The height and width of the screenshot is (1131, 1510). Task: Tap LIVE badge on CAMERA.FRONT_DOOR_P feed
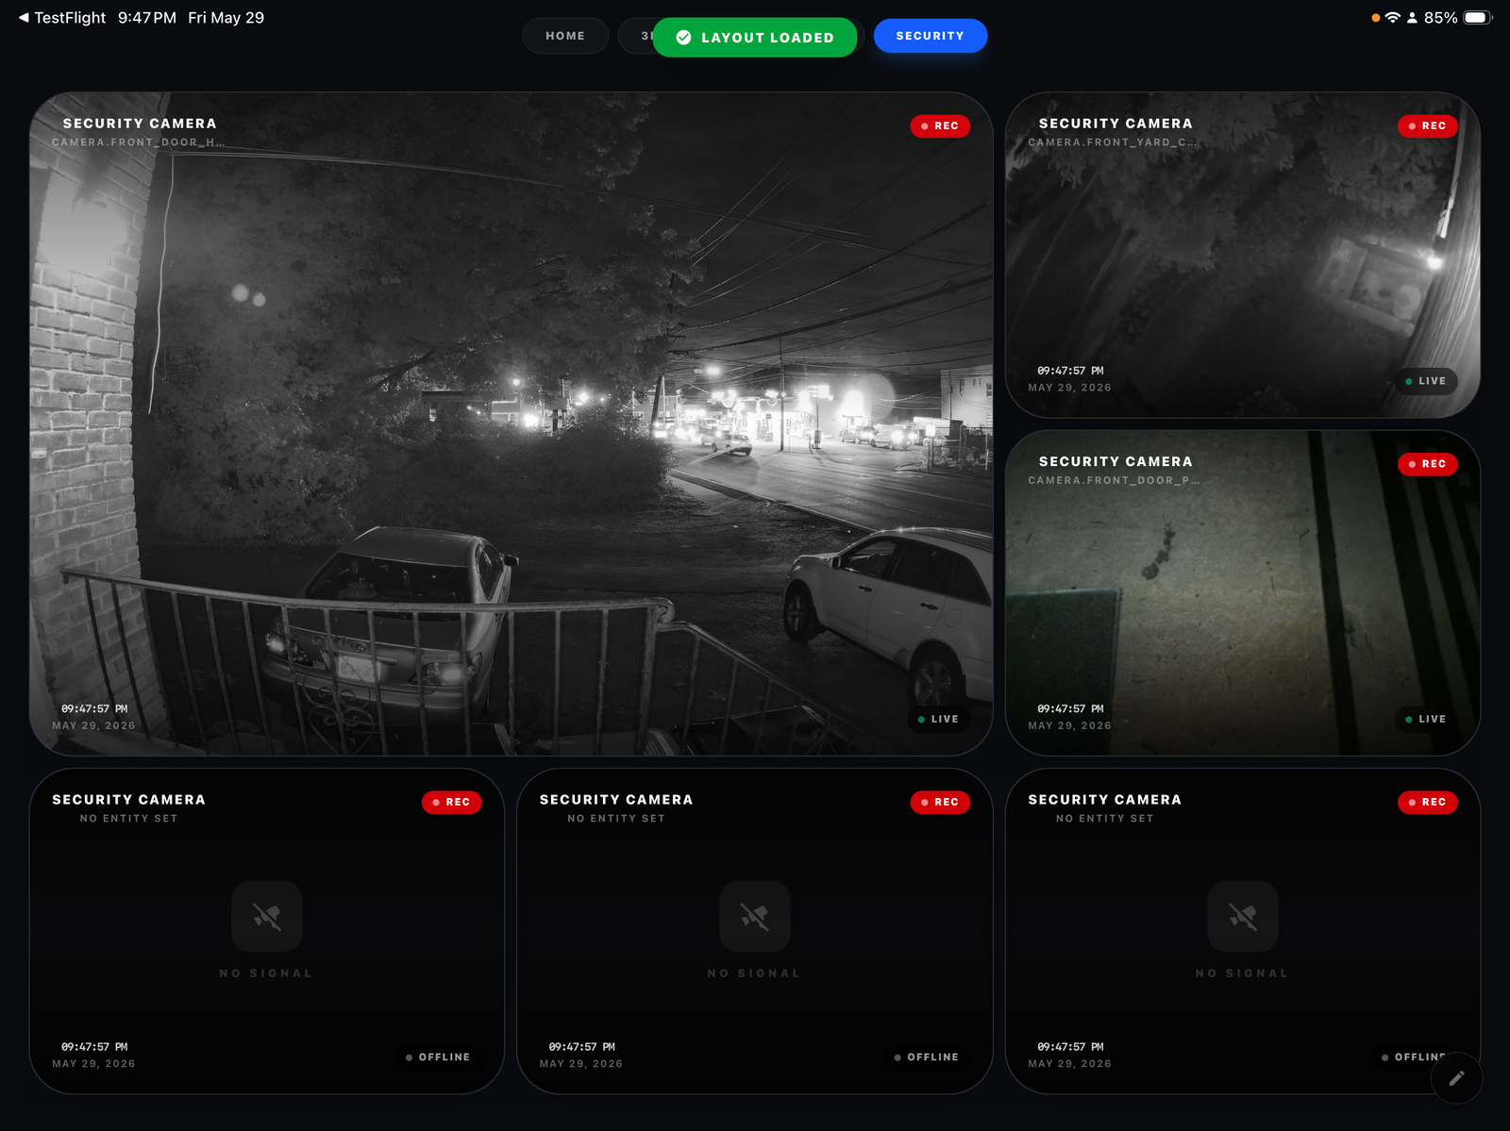click(1426, 719)
